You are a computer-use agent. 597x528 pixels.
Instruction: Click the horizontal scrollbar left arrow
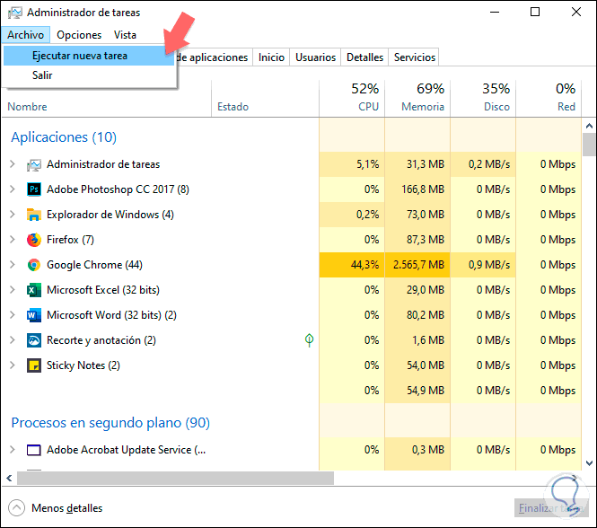tap(10, 478)
